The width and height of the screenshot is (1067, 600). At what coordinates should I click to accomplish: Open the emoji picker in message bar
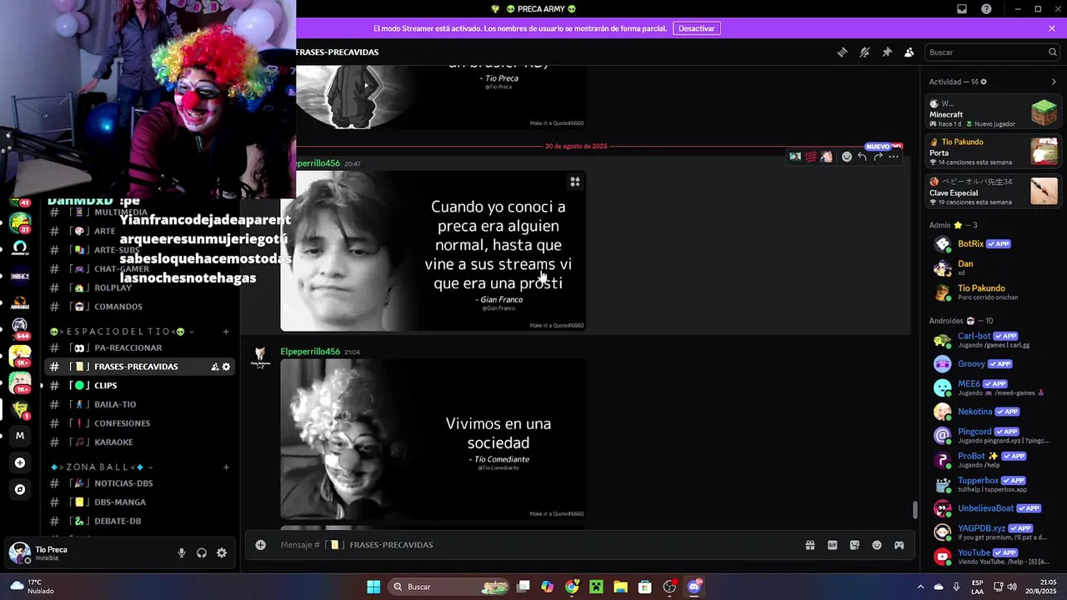(x=877, y=545)
